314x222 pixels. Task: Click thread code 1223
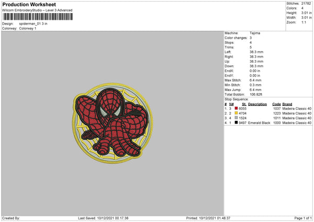tap(277, 114)
